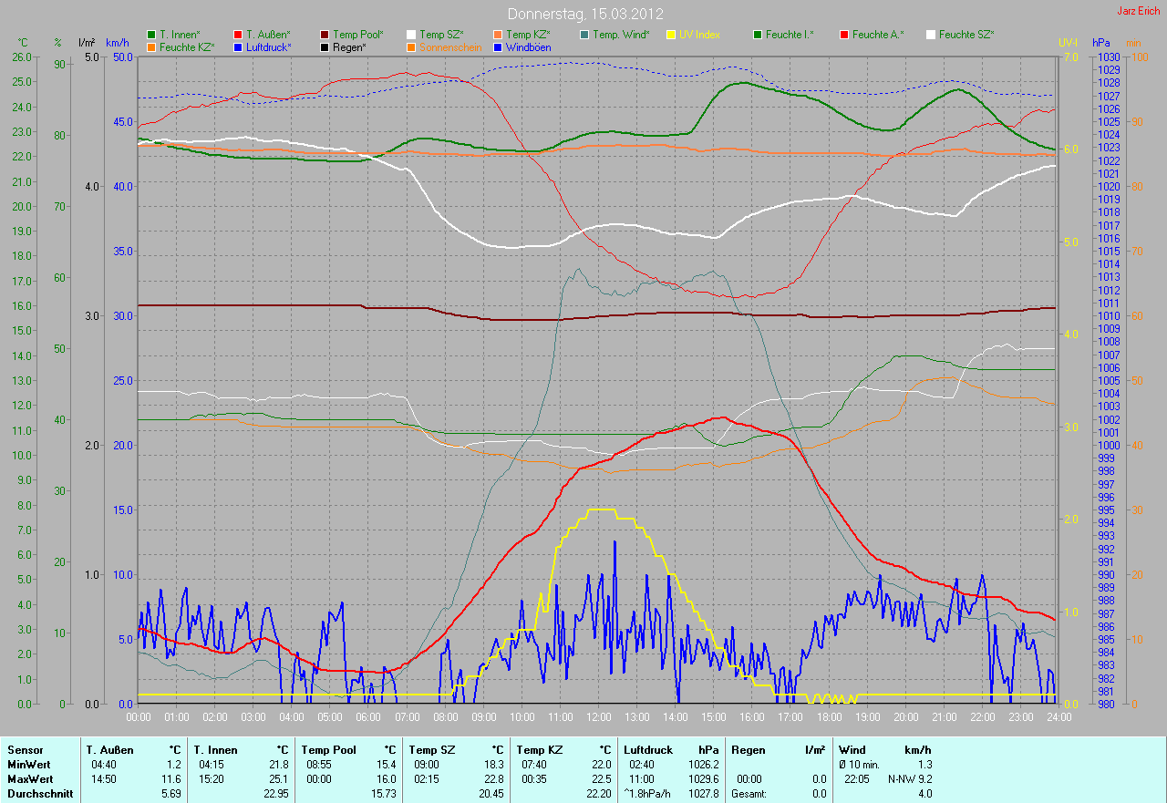This screenshot has height=803, width=1167.
Task: Click the dark red Temp Pool swatch
Action: pyautogui.click(x=325, y=35)
